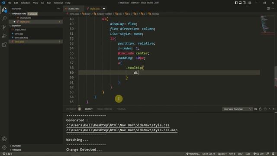The width and height of the screenshot is (277, 156).
Task: Open the Manage gear icon
Action: tap(4, 147)
